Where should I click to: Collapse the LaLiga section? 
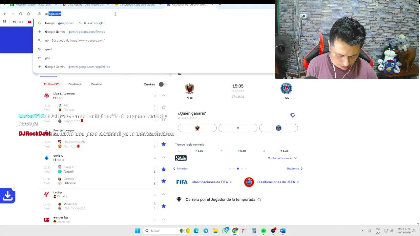pyautogui.click(x=163, y=194)
